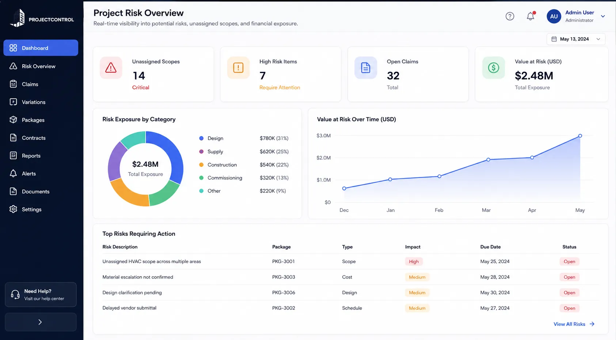Select the Open Claims document icon

(366, 68)
